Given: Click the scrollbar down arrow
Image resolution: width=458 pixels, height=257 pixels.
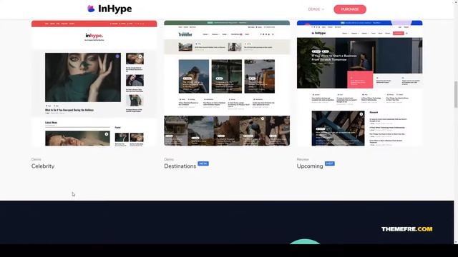Looking at the screenshot, I should pyautogui.click(x=456, y=242).
